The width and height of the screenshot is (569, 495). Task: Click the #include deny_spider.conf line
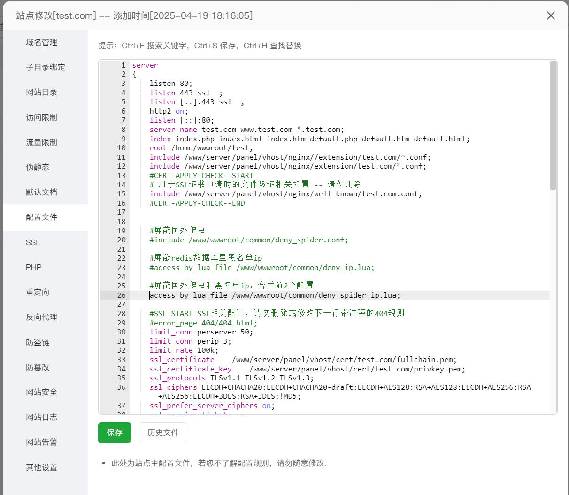point(249,240)
